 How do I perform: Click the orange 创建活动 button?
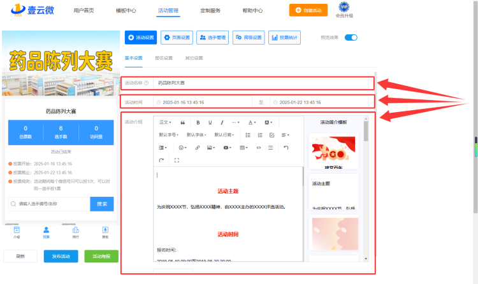click(308, 10)
